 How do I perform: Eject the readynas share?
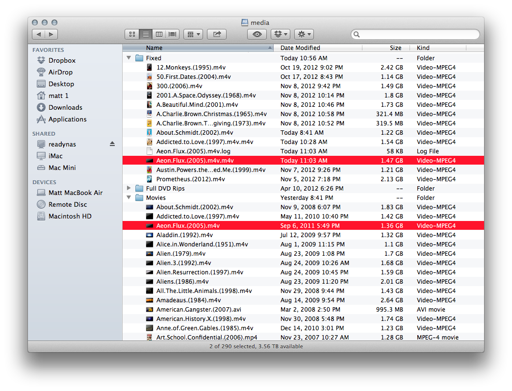112,144
